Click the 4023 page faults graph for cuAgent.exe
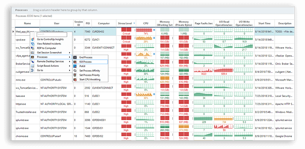305x149 pixels. pyautogui.click(x=203, y=70)
